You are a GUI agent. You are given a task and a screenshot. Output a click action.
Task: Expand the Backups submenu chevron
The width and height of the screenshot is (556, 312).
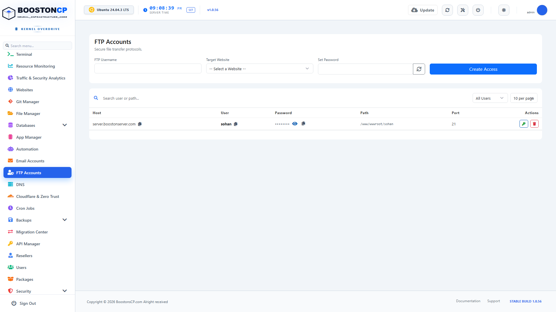click(65, 220)
